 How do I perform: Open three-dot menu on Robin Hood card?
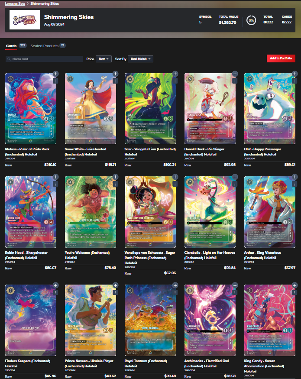point(55,184)
